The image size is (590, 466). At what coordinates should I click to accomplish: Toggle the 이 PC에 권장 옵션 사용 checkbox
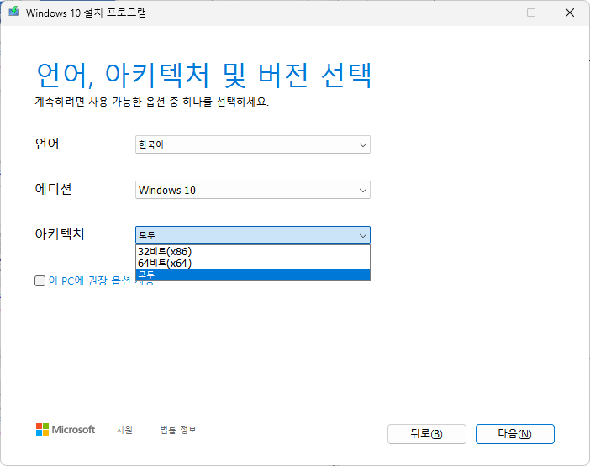(x=40, y=280)
